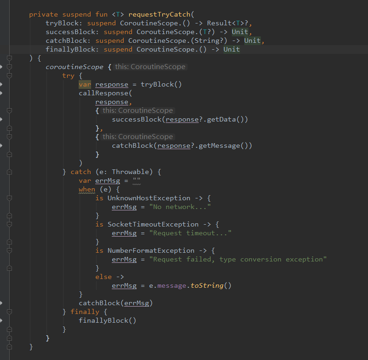Image resolution: width=368 pixels, height=360 pixels.
Task: Collapse the try block fold marker
Action: point(9,75)
